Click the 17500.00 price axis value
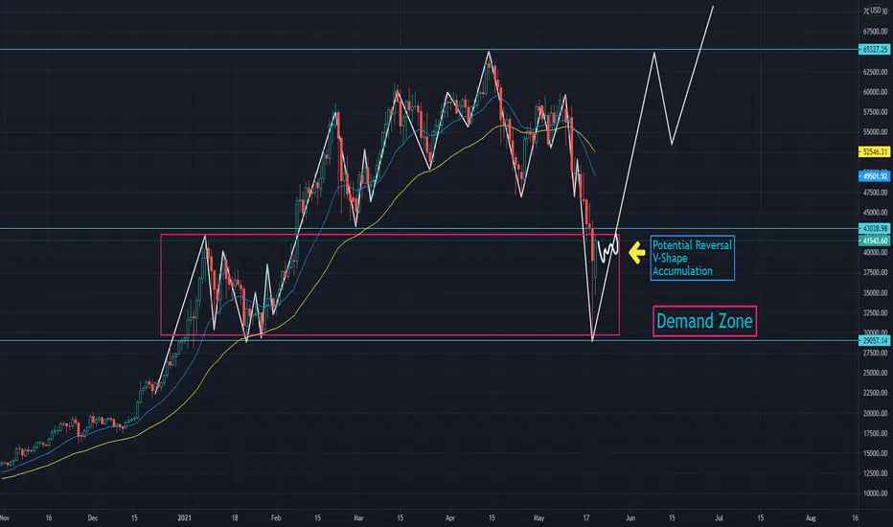The height and width of the screenshot is (527, 893). 875,433
